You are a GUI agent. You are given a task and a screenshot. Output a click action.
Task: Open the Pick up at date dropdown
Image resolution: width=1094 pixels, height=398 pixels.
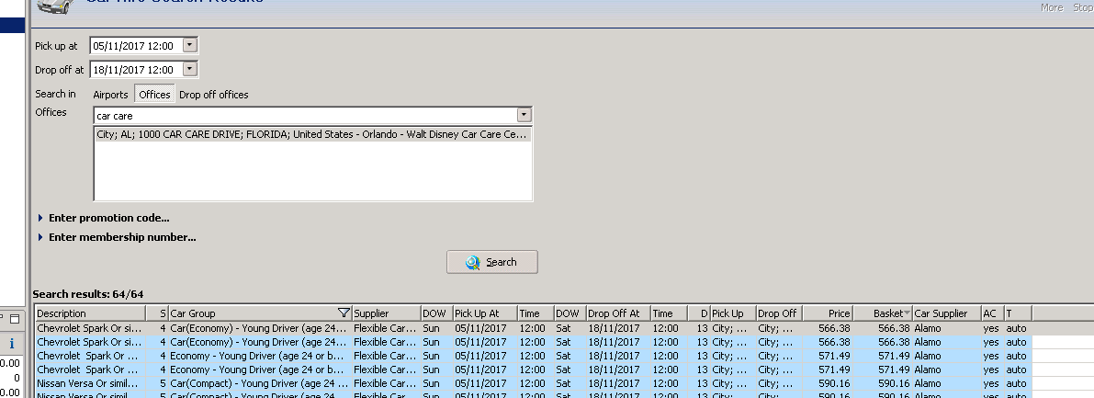(190, 45)
